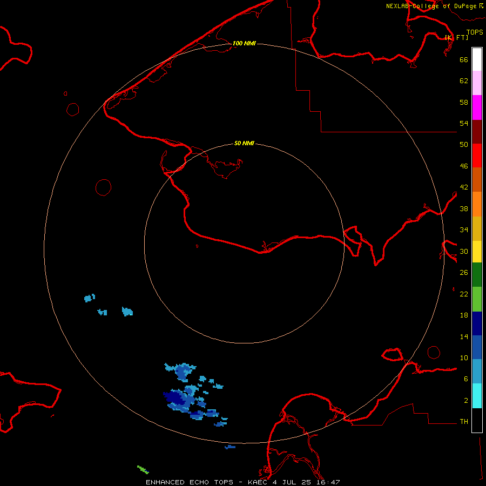The image size is (486, 486).
Task: Click the '38' legend value
Action: click(464, 208)
